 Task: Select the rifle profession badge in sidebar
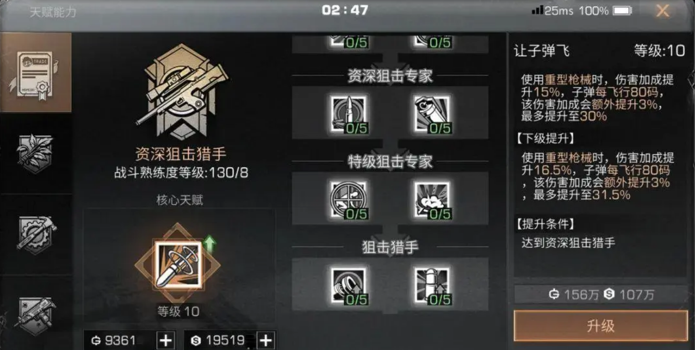point(36,313)
